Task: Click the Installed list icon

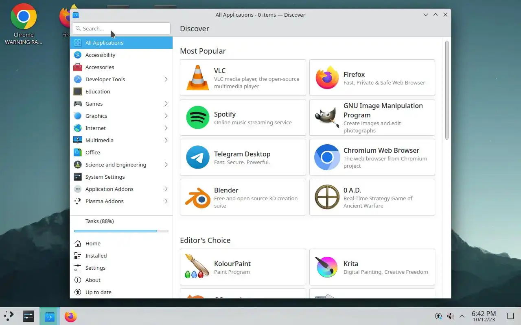Action: pyautogui.click(x=78, y=256)
